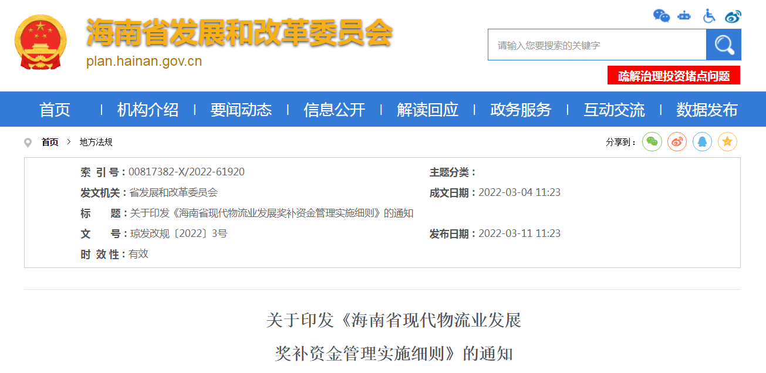Share to Weibo via orange icon

pos(677,141)
